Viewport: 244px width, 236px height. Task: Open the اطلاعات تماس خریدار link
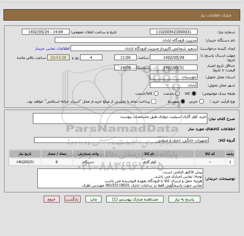(52, 48)
